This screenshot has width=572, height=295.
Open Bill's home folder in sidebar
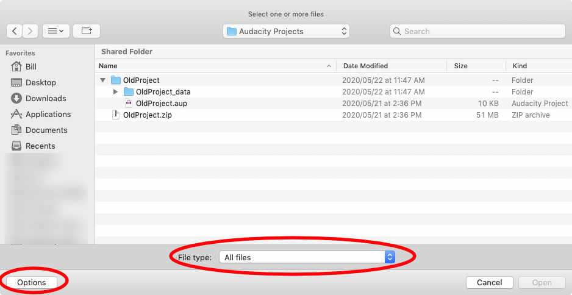coord(30,66)
